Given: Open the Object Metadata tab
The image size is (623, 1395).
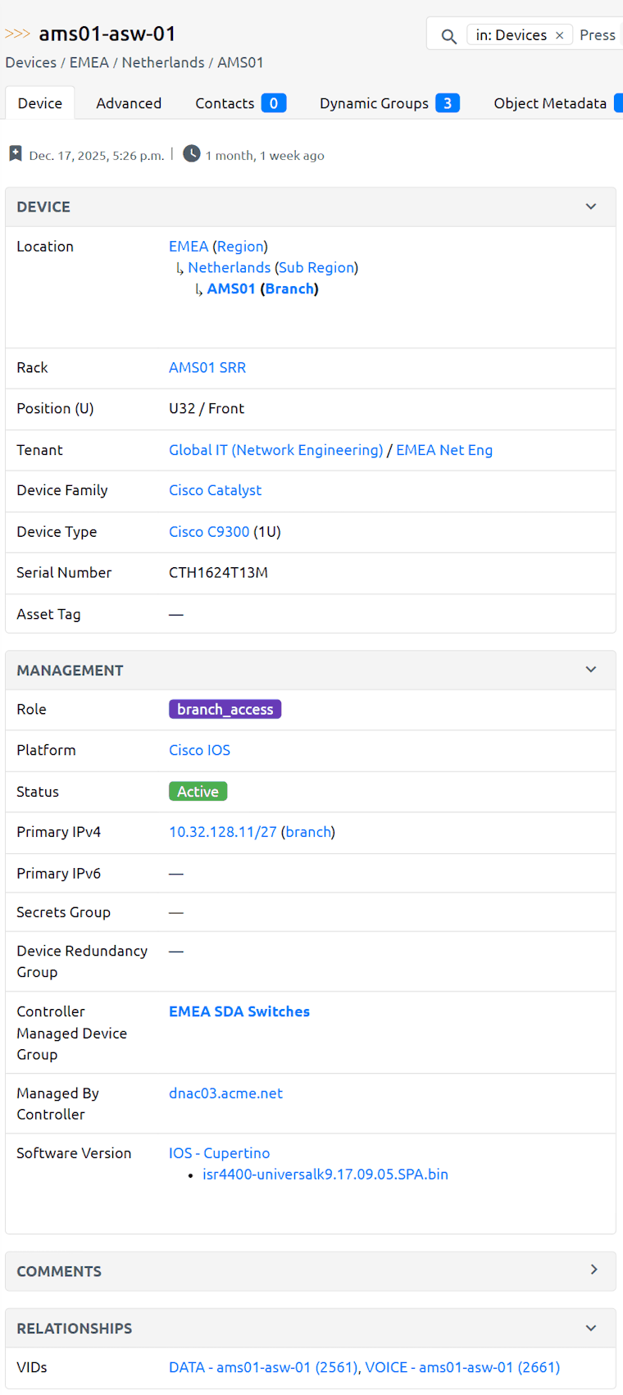Looking at the screenshot, I should click(x=550, y=103).
